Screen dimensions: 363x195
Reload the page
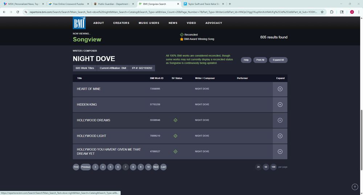tap(17, 12)
